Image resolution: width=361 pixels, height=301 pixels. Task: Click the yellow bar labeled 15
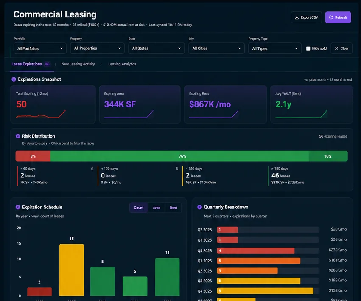click(x=72, y=270)
